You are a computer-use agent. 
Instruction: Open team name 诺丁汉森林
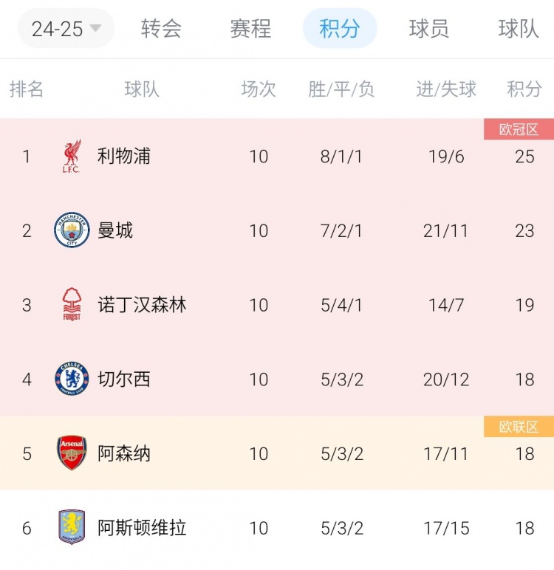142,305
